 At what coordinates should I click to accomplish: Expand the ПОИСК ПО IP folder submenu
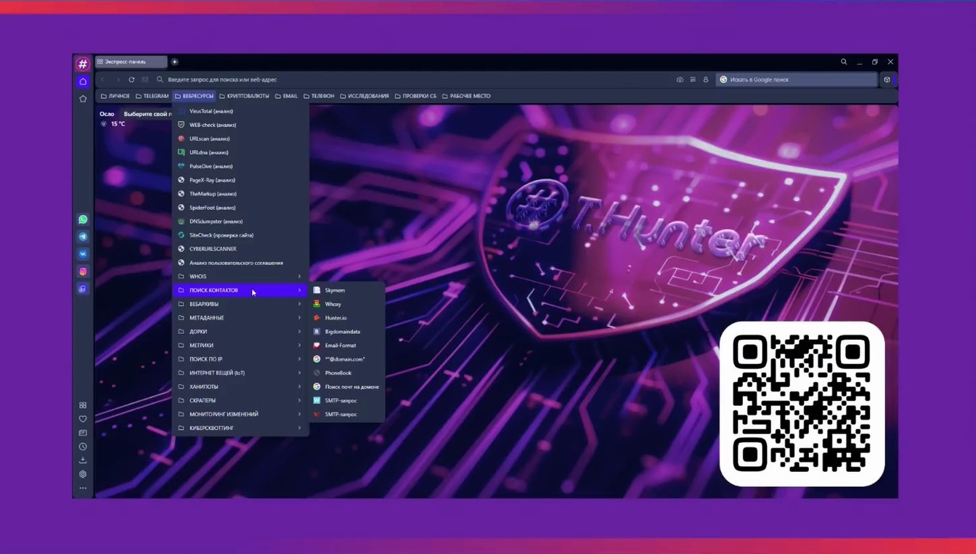tap(240, 359)
